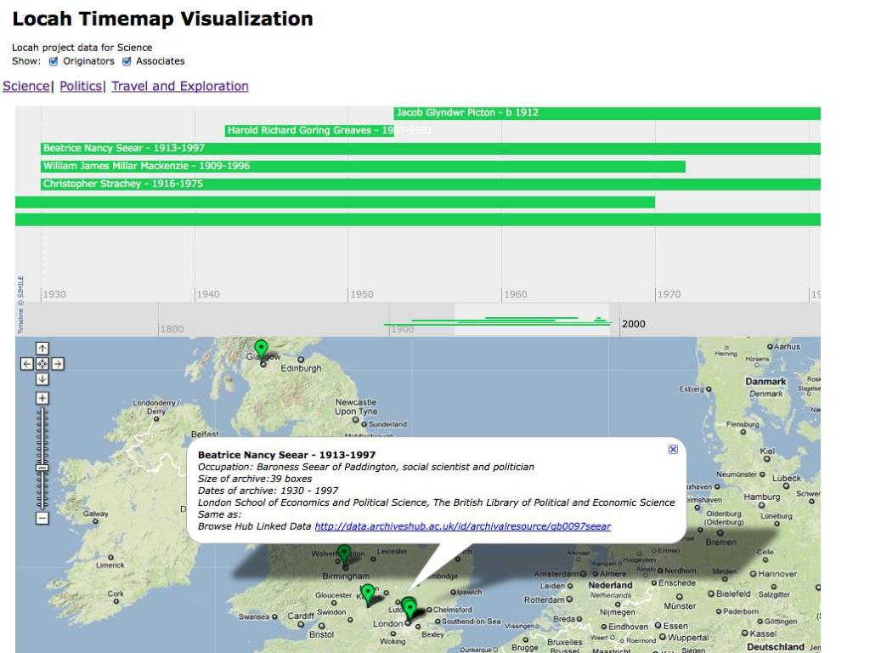870x653 pixels.
Task: Adjust the map zoom slider handle
Action: click(x=42, y=468)
